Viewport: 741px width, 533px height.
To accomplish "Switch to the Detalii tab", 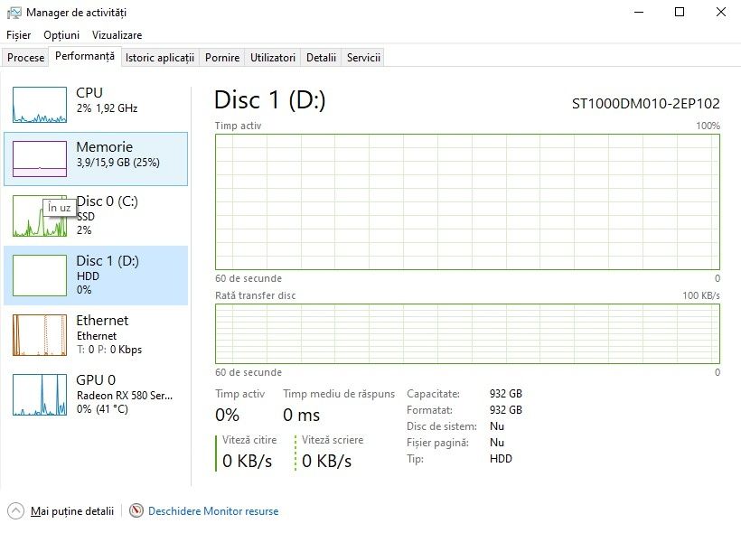I will click(321, 58).
